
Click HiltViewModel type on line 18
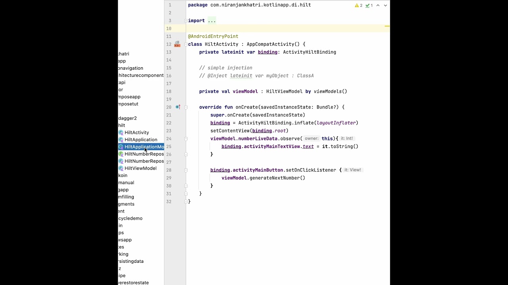tap(284, 91)
